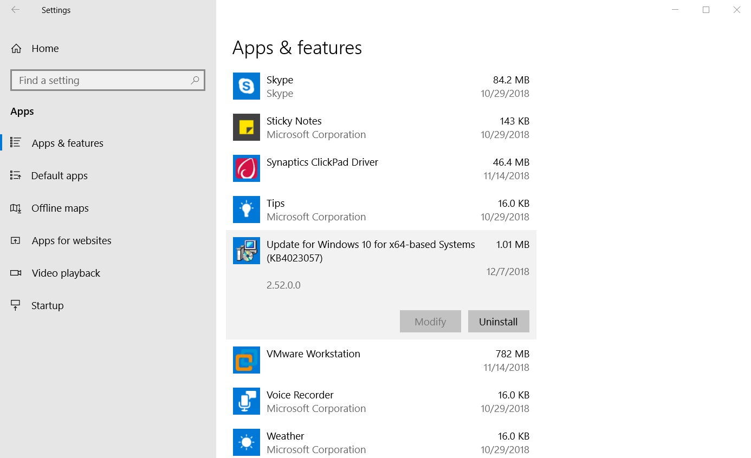Click the 84.2 MB size value
This screenshot has height=458, width=751.
tap(511, 80)
